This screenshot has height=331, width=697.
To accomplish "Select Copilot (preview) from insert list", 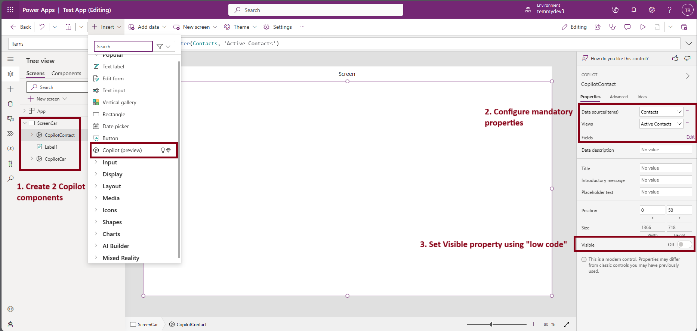I will click(133, 150).
